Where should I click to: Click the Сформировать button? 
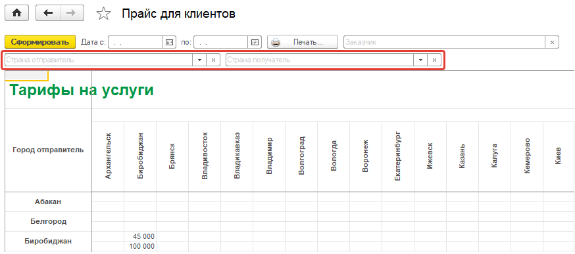click(40, 42)
